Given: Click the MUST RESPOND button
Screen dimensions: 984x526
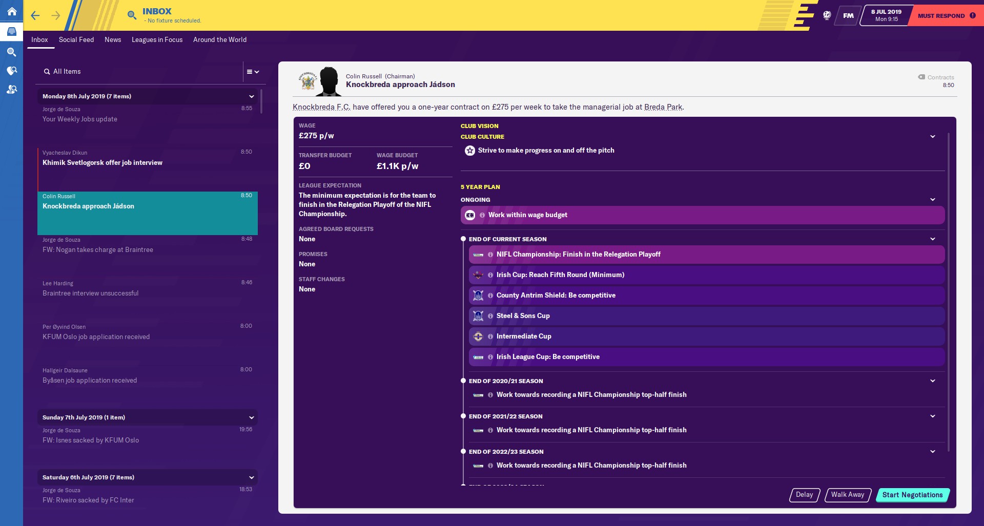Looking at the screenshot, I should (x=946, y=15).
